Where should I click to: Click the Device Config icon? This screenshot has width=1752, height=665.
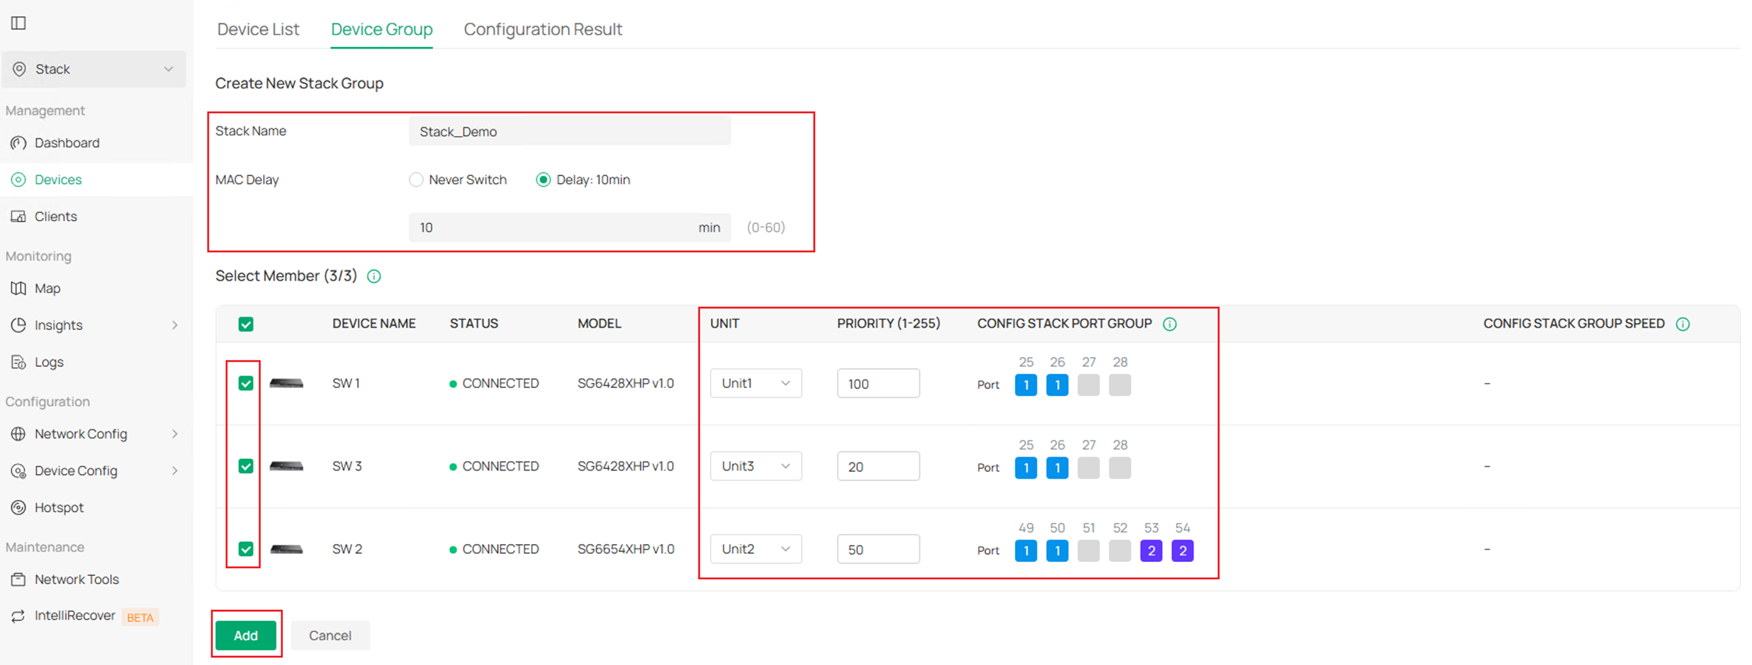[18, 471]
